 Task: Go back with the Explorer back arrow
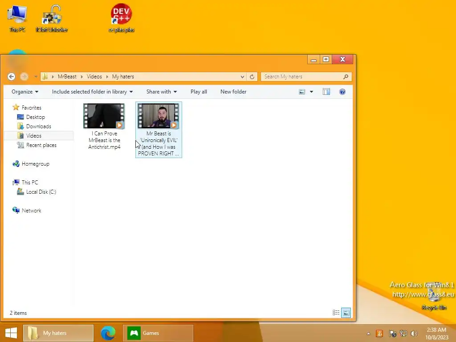(11, 77)
